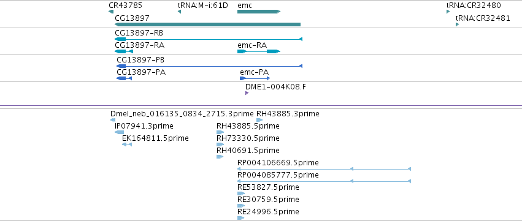Select the RE24996.5prime EST block

[x=240, y=218]
